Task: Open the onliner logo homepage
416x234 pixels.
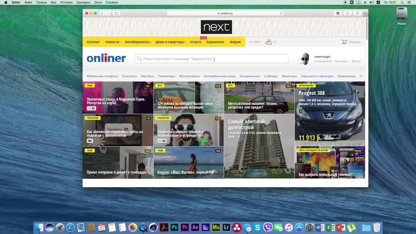Action: 106,58
